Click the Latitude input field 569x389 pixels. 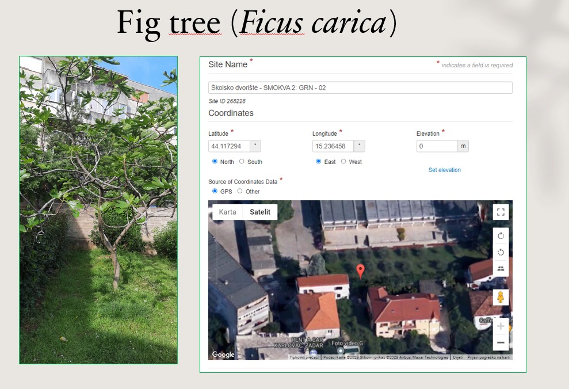point(229,146)
